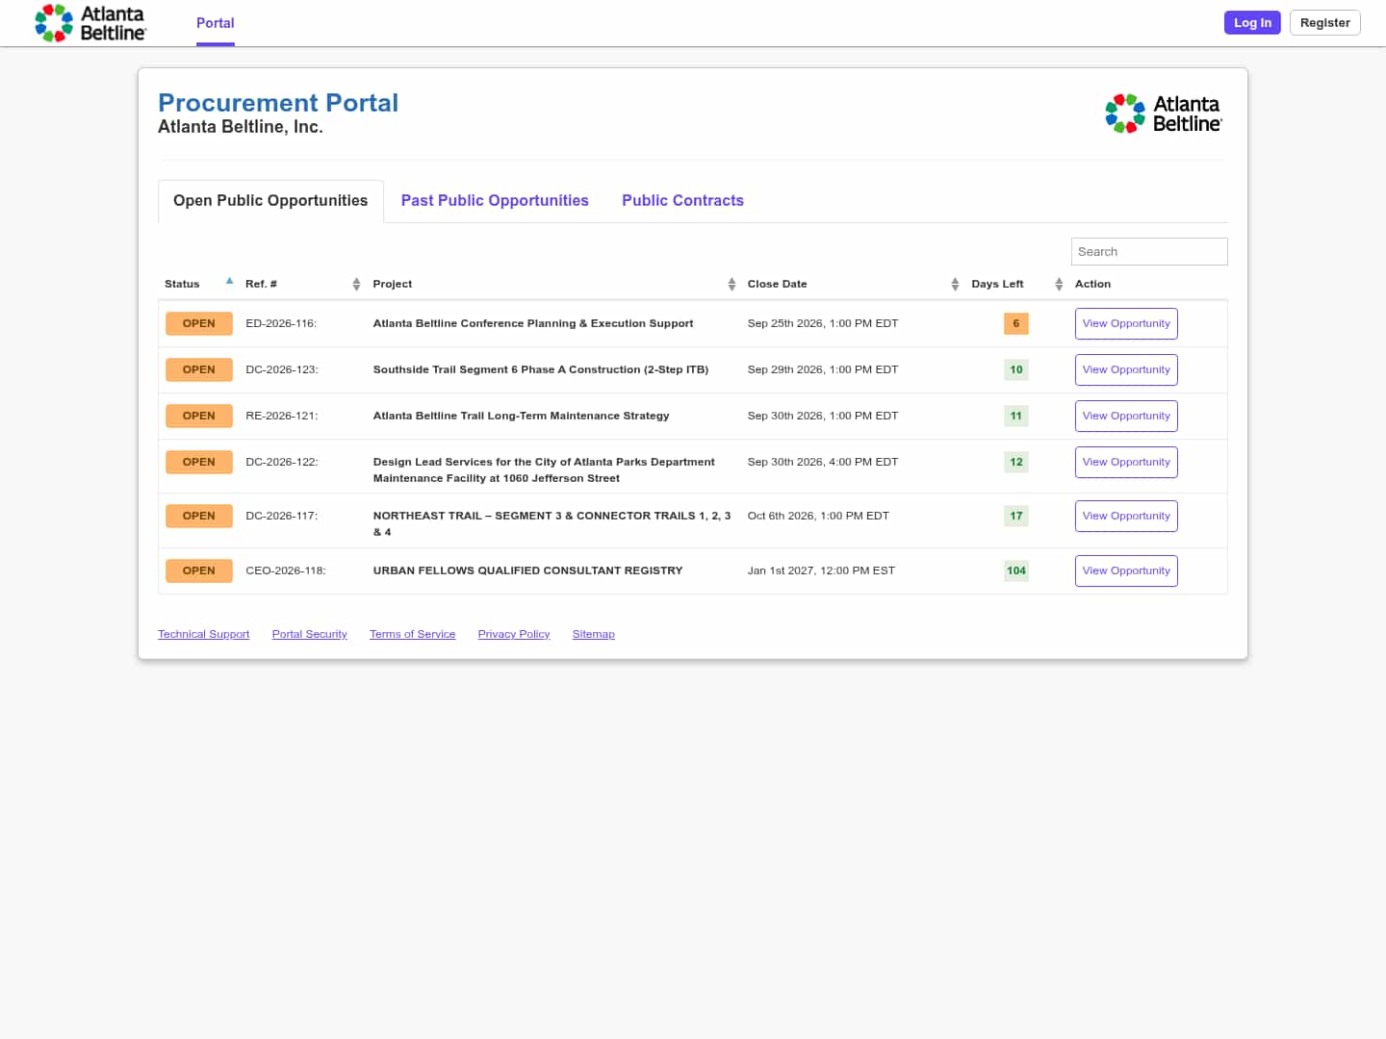Open the Portal Security link
This screenshot has height=1039, width=1386.
309,635
